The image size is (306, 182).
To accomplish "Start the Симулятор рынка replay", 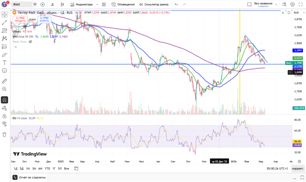I will (154, 4).
